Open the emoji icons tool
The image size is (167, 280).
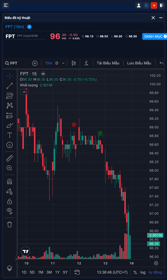coord(10,145)
